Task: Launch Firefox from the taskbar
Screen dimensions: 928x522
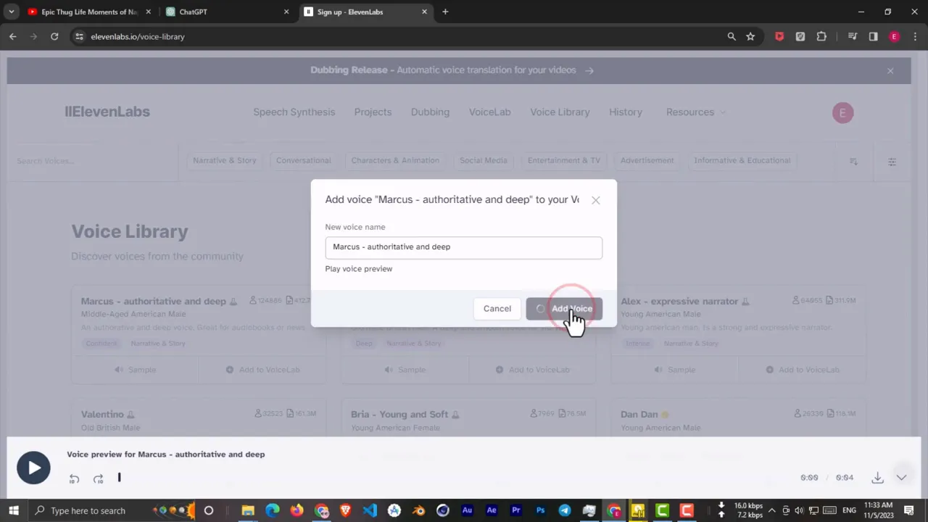Action: pyautogui.click(x=297, y=511)
